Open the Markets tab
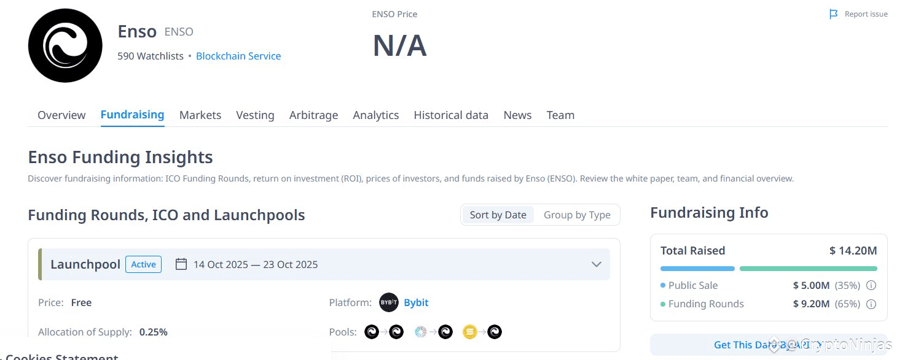This screenshot has width=897, height=360. point(200,115)
